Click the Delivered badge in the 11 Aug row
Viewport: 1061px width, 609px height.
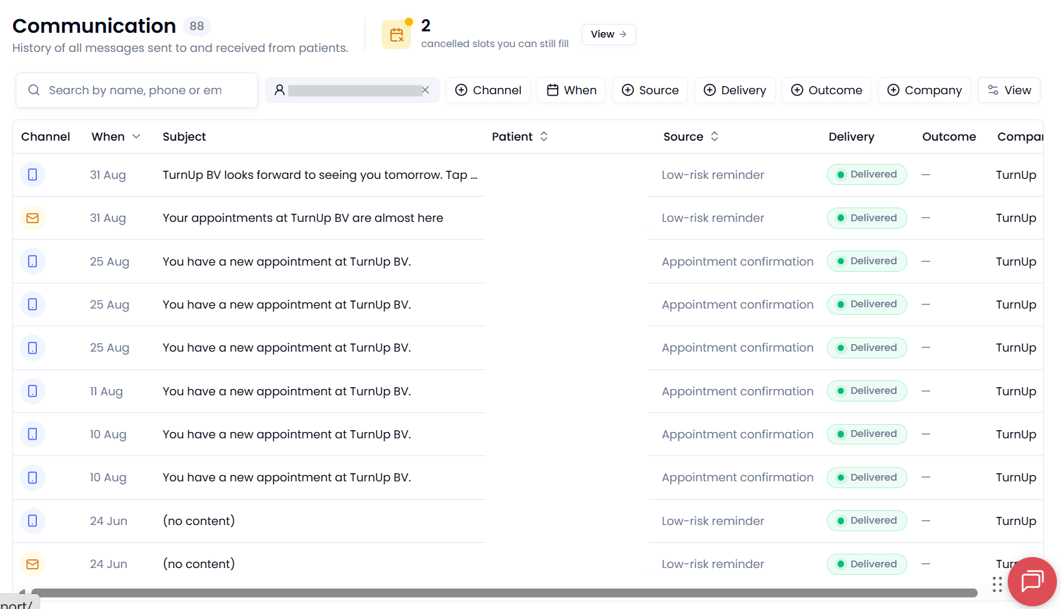(x=867, y=391)
